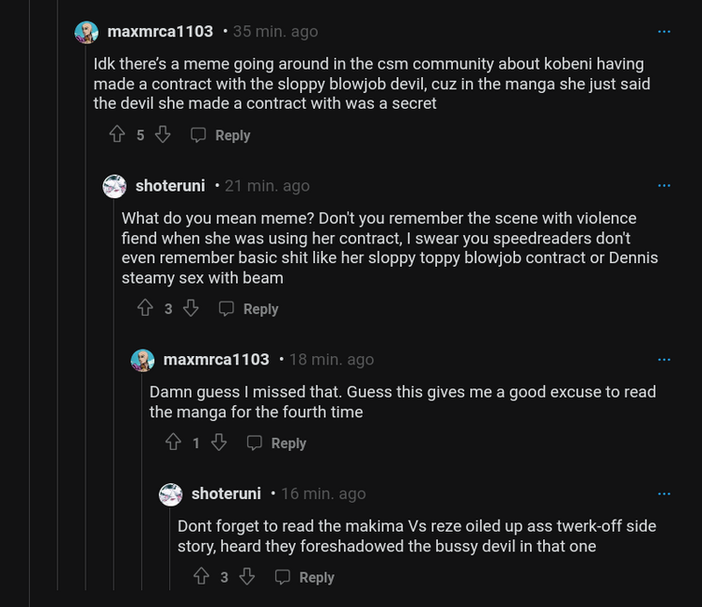Reply to maxmrca1103's 35 min. ago comment
The height and width of the screenshot is (607, 702).
click(221, 136)
